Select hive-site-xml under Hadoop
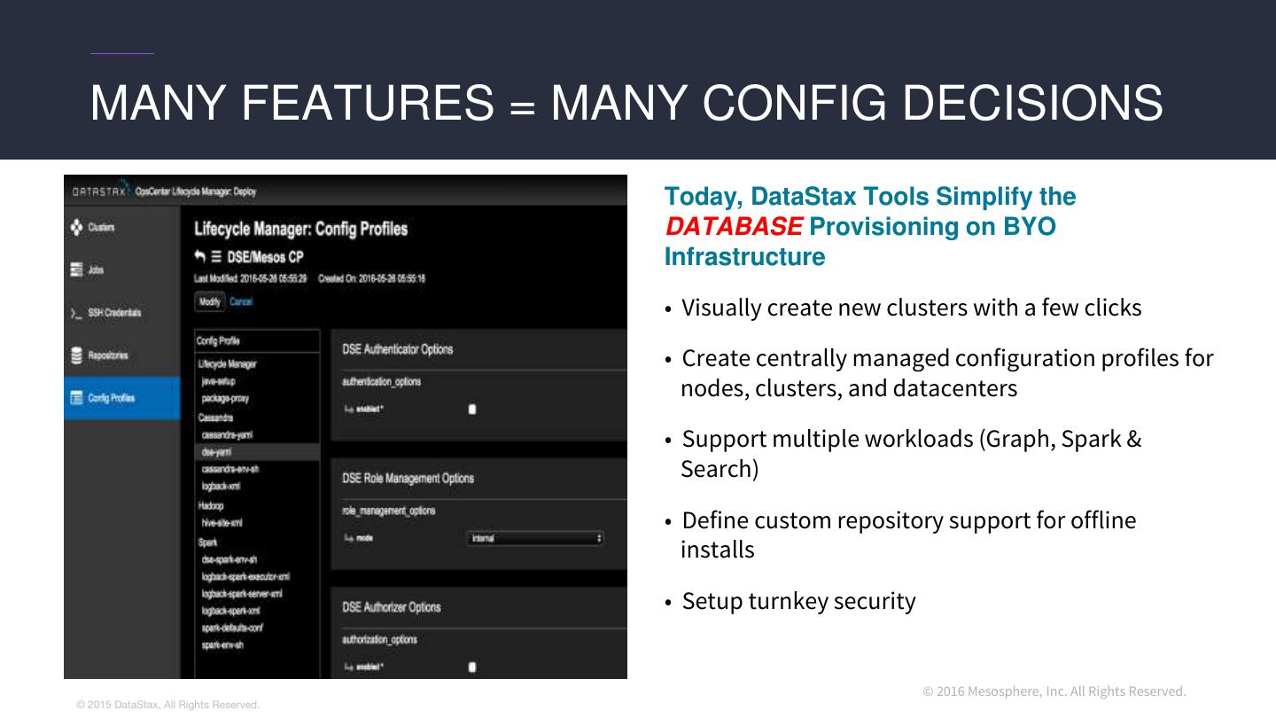1276x718 pixels. click(222, 523)
